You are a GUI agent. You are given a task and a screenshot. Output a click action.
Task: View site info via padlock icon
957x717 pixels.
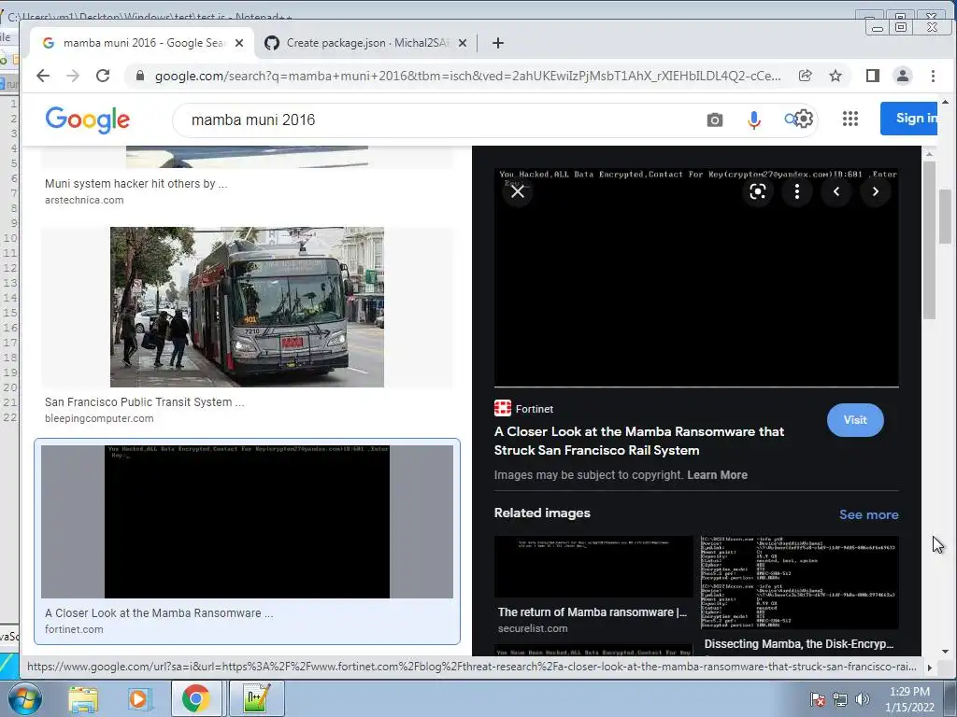pyautogui.click(x=140, y=76)
